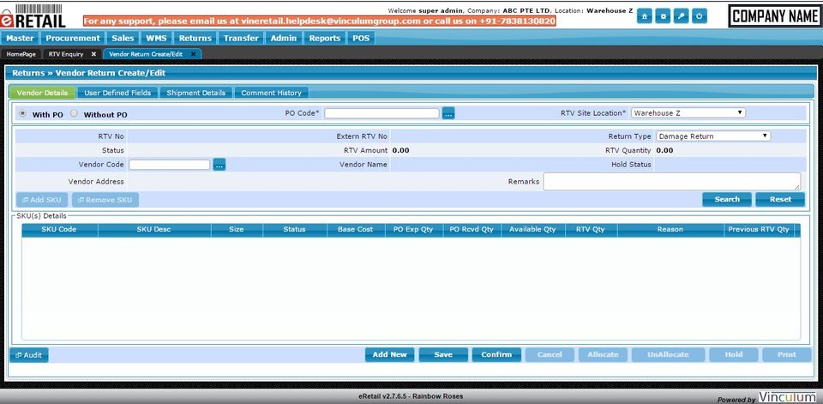Click the UnAllocate button
The width and height of the screenshot is (823, 404).
click(x=668, y=354)
